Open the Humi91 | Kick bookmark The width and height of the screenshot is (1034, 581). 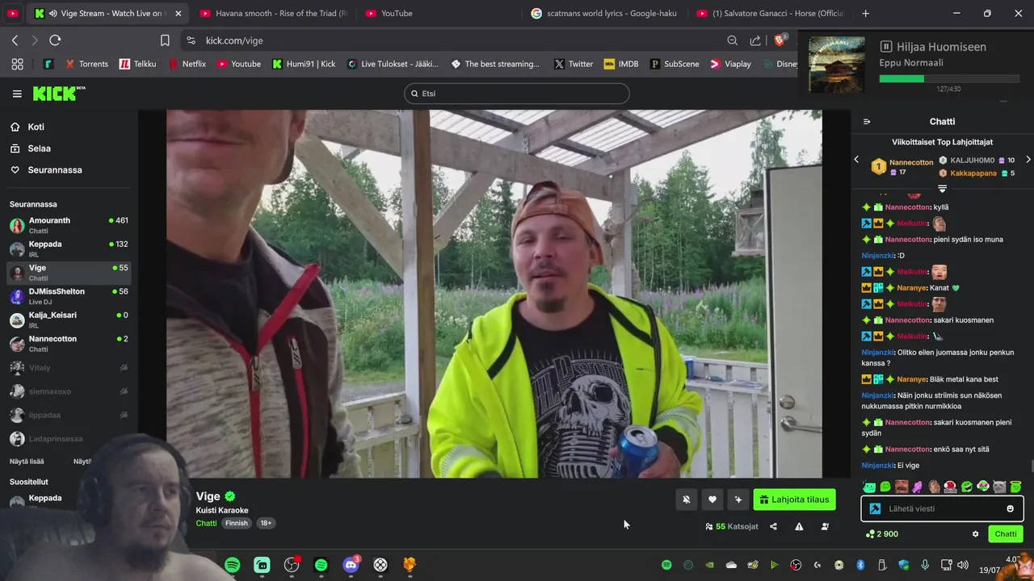304,64
